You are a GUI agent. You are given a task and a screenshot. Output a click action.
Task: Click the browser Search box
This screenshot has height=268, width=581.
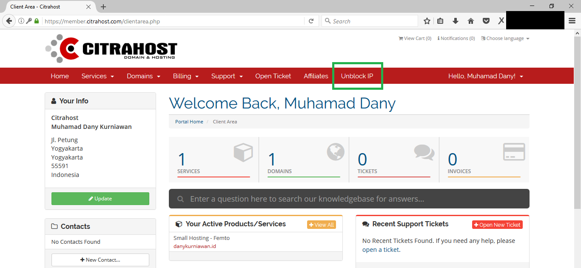pyautogui.click(x=370, y=21)
